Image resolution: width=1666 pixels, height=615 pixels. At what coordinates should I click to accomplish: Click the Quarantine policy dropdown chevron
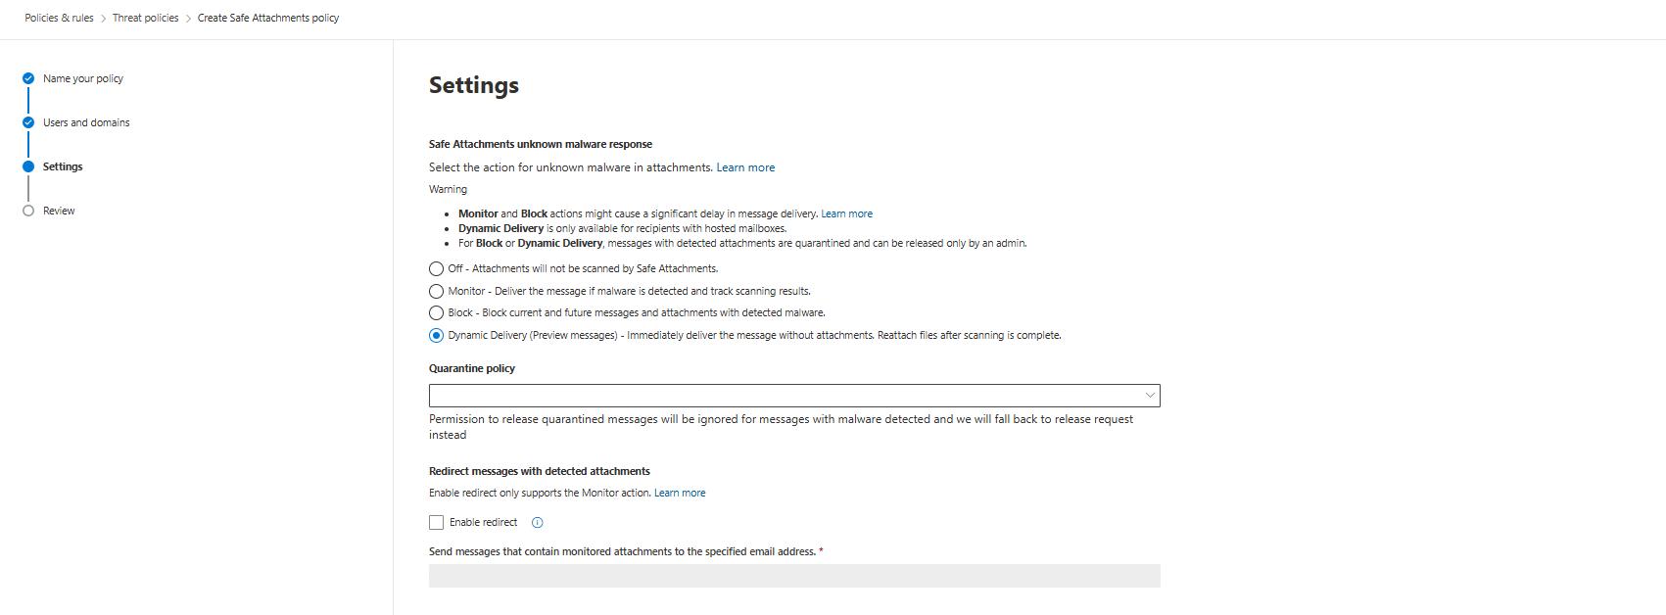coord(1150,396)
